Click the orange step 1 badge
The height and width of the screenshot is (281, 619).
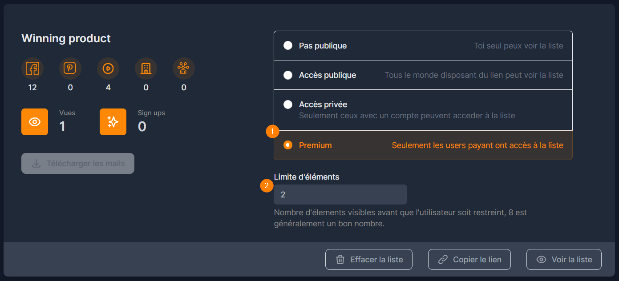(272, 132)
